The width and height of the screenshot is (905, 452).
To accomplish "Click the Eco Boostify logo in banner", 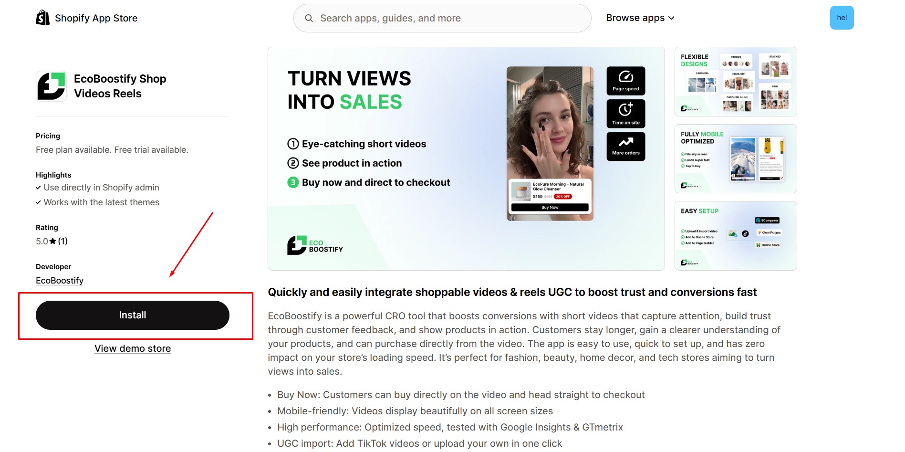I will (x=315, y=245).
